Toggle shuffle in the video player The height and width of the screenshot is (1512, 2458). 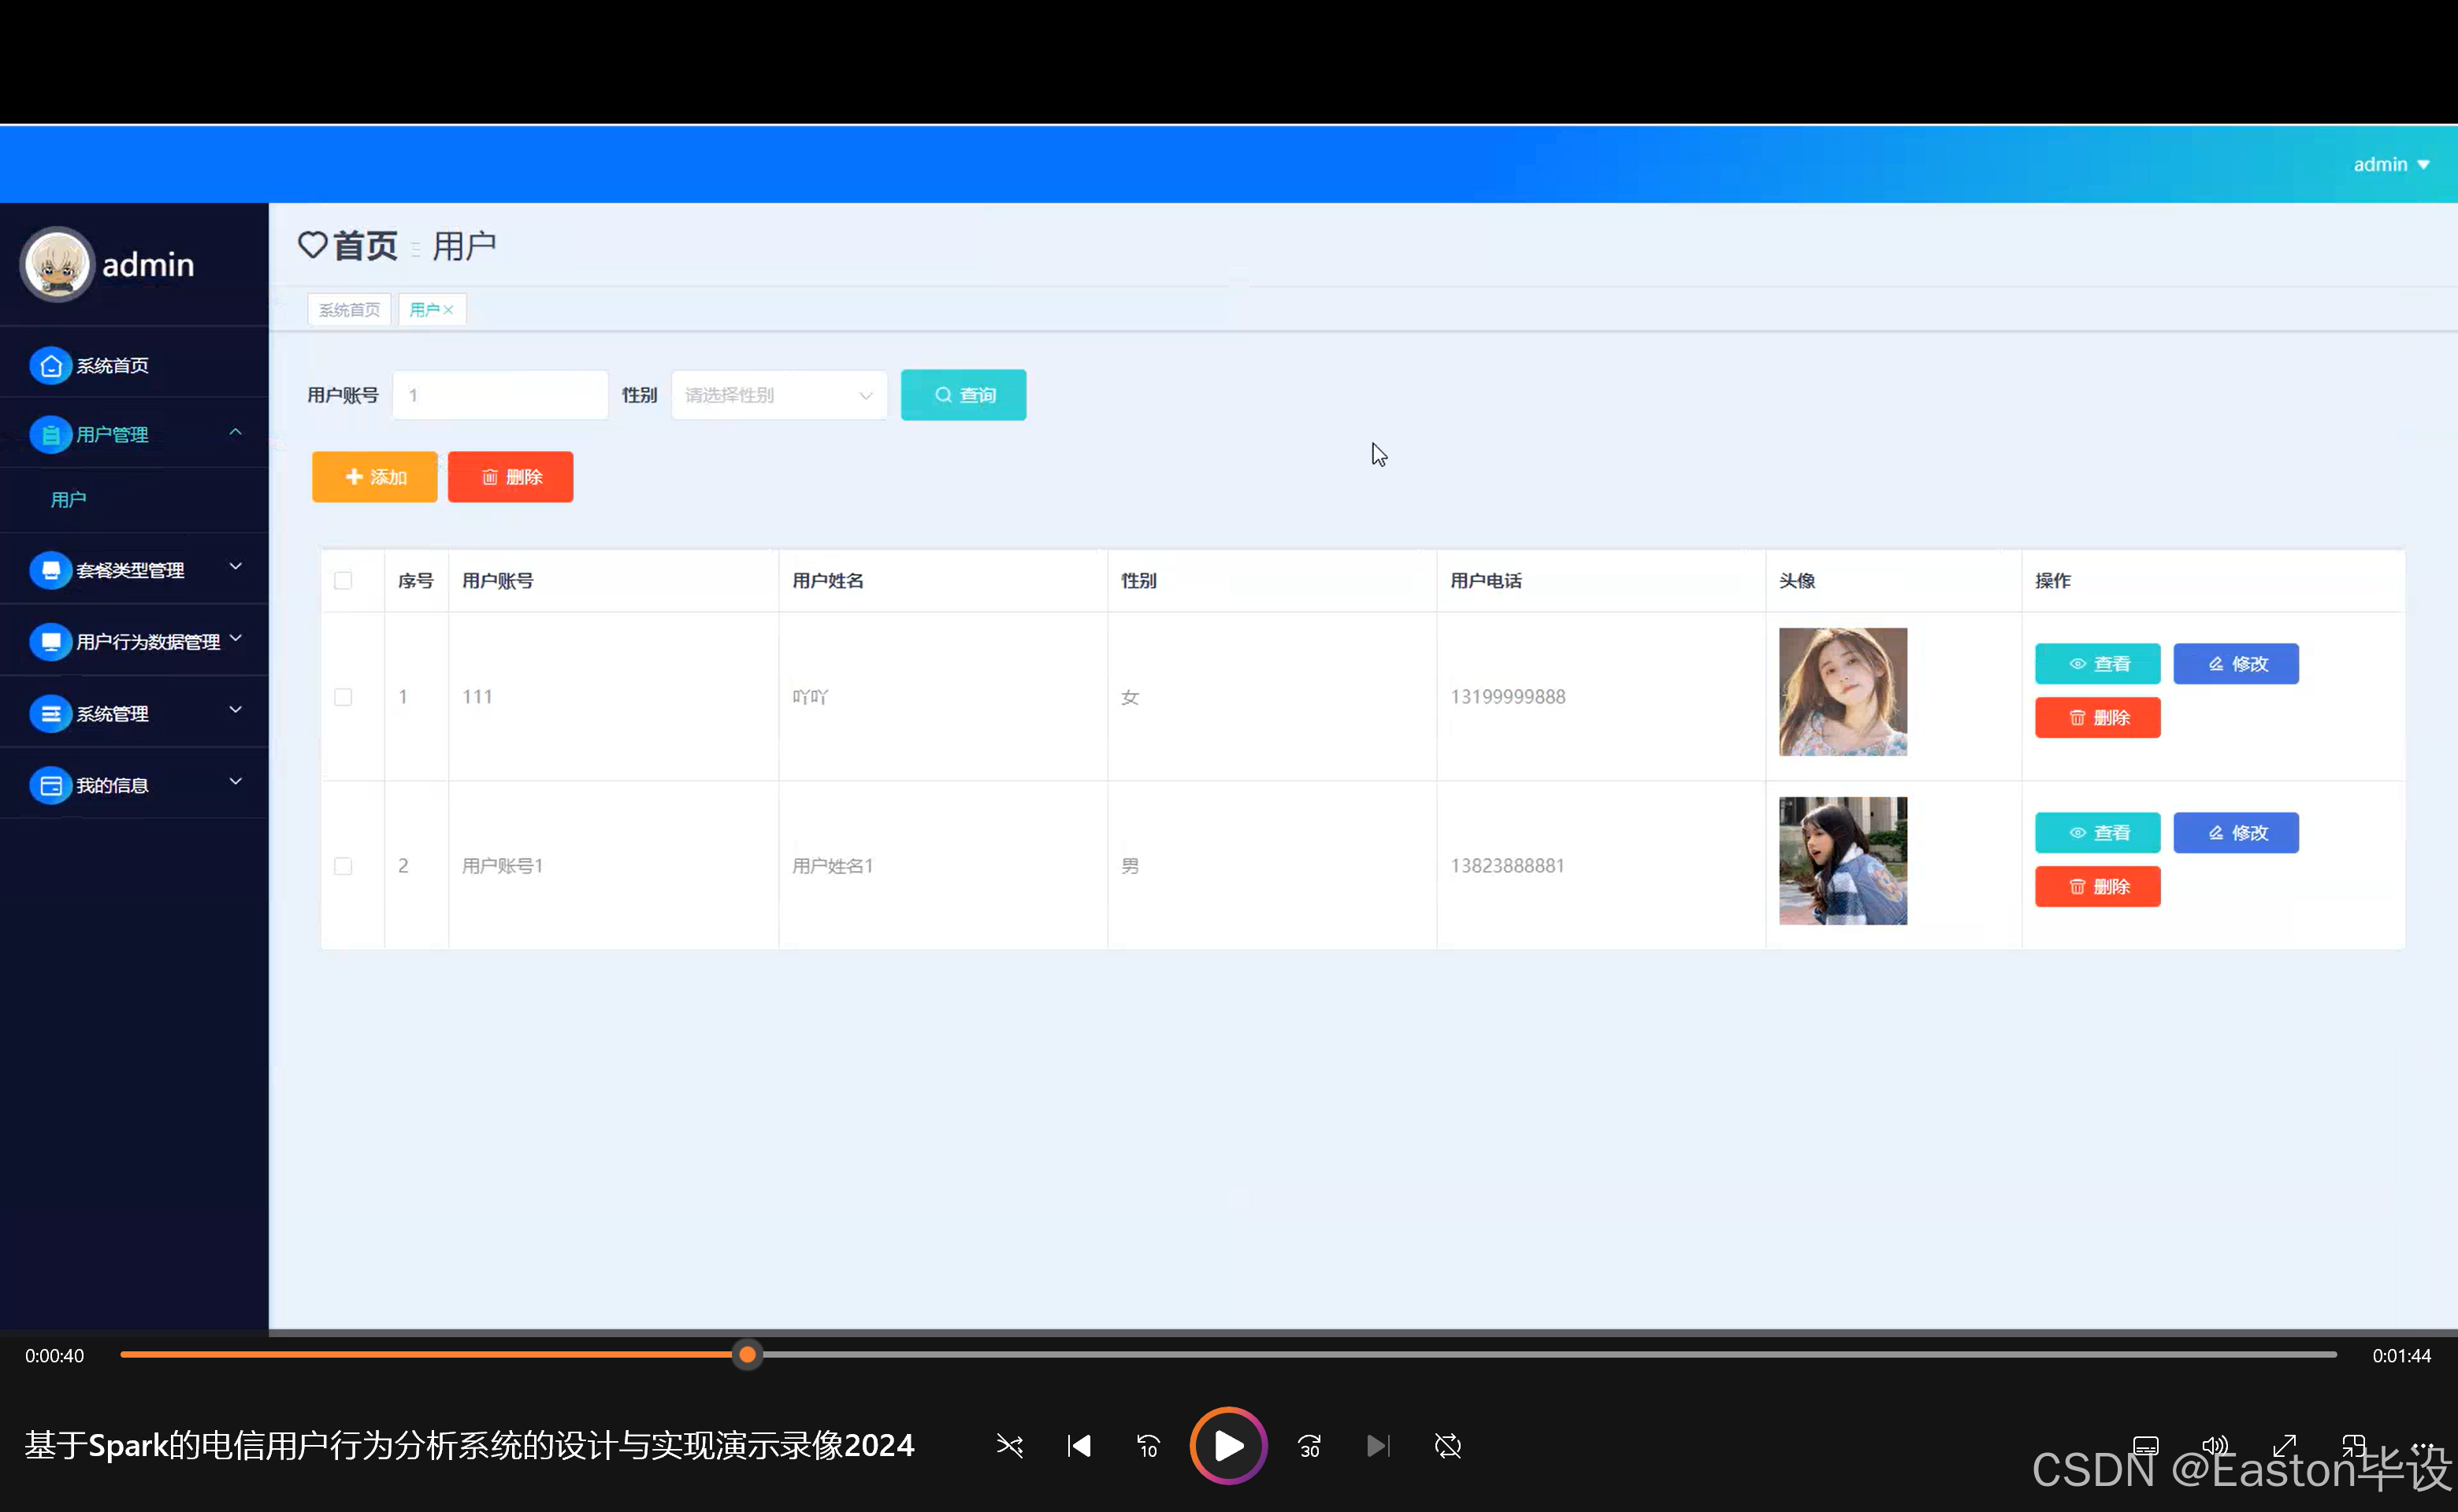[x=1009, y=1446]
